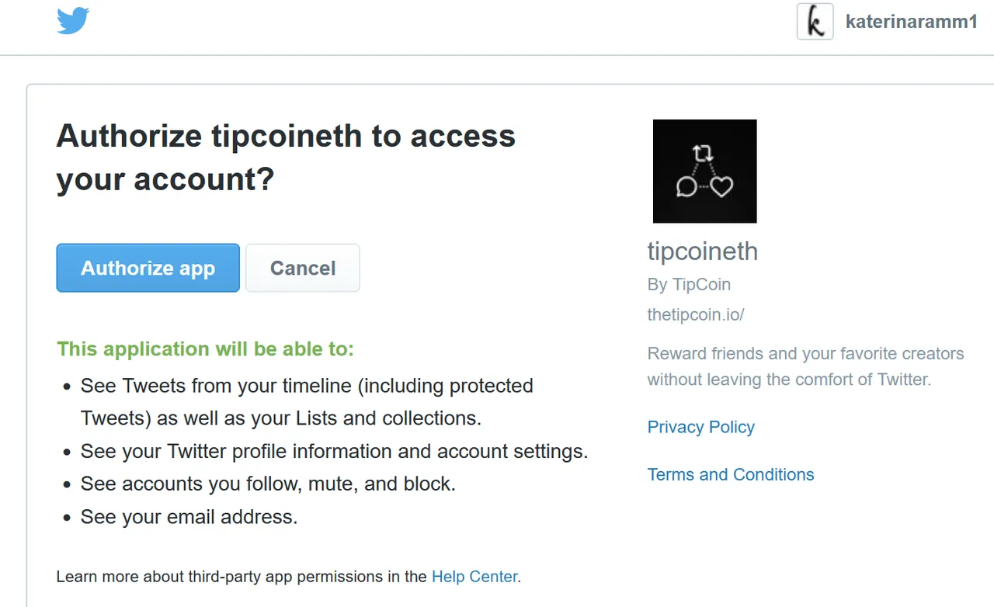Select the tipcoineth app name title

702,251
